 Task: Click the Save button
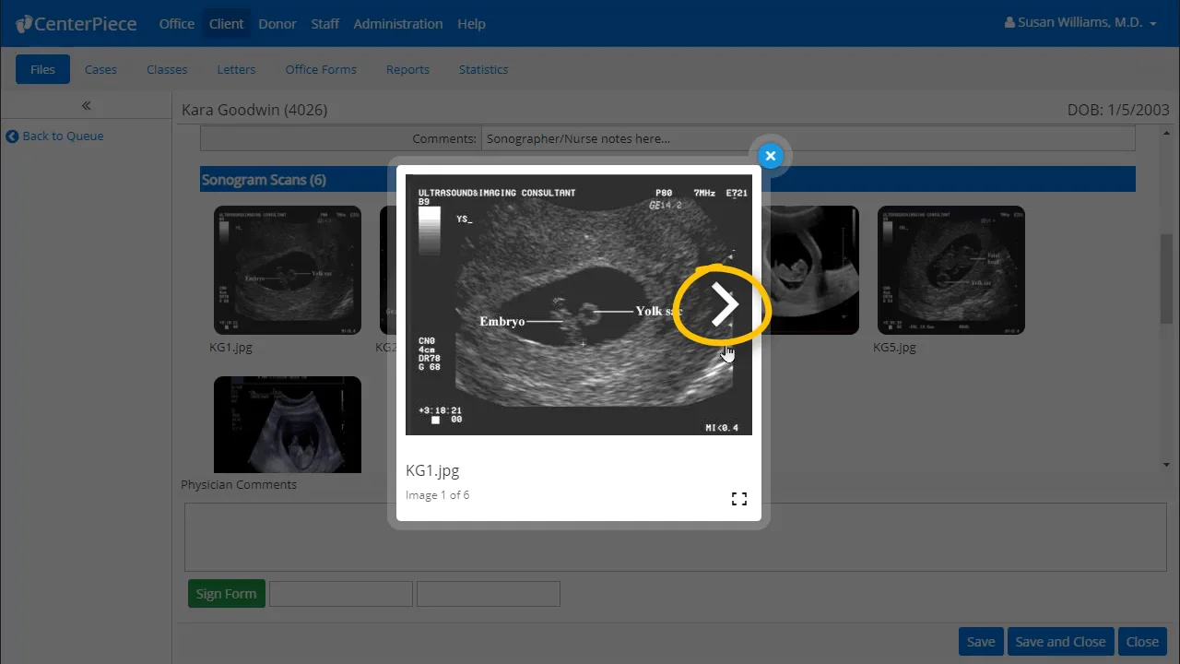coord(980,642)
